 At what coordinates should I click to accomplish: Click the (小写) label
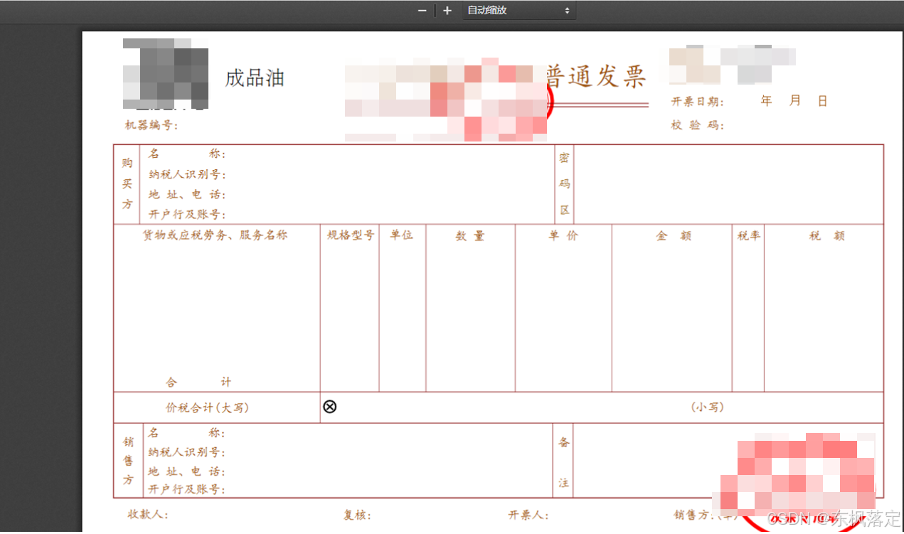tap(707, 407)
